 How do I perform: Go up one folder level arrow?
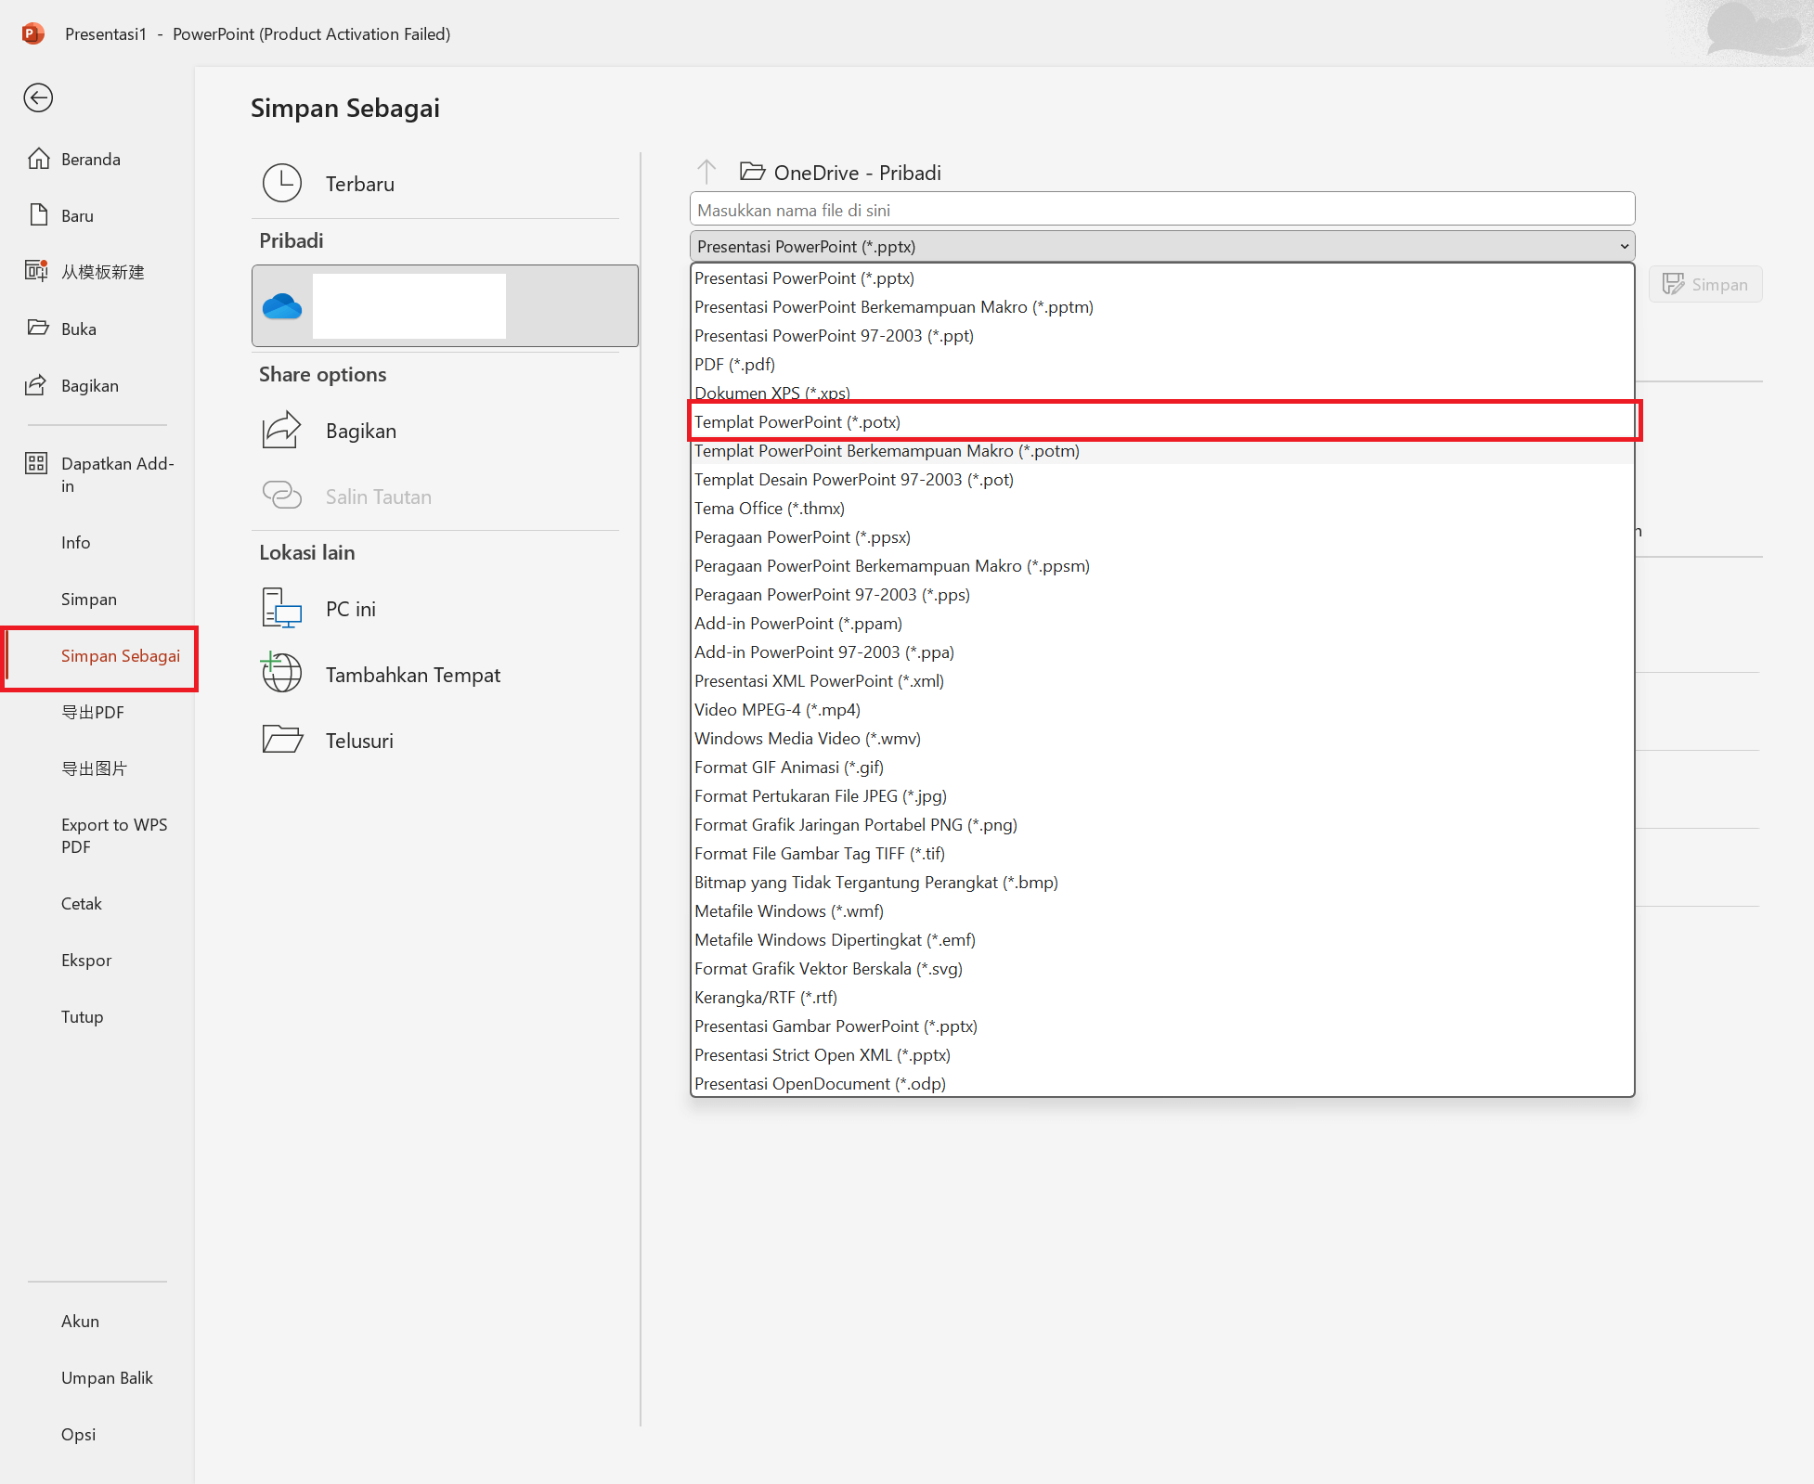(x=706, y=172)
